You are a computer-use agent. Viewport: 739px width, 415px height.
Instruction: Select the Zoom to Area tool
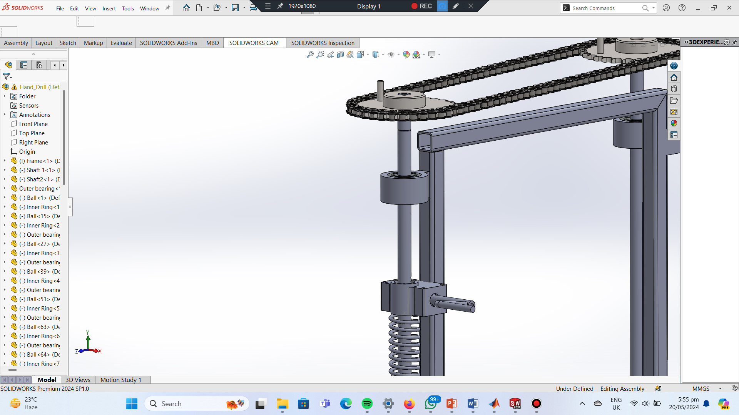pos(320,55)
